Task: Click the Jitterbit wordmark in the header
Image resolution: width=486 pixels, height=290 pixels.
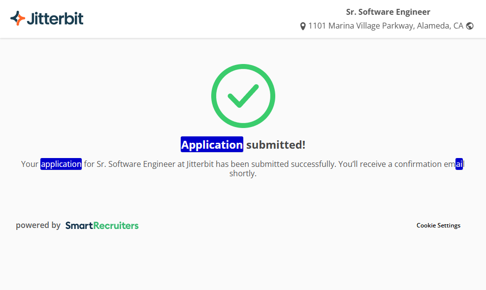Action: [x=55, y=19]
